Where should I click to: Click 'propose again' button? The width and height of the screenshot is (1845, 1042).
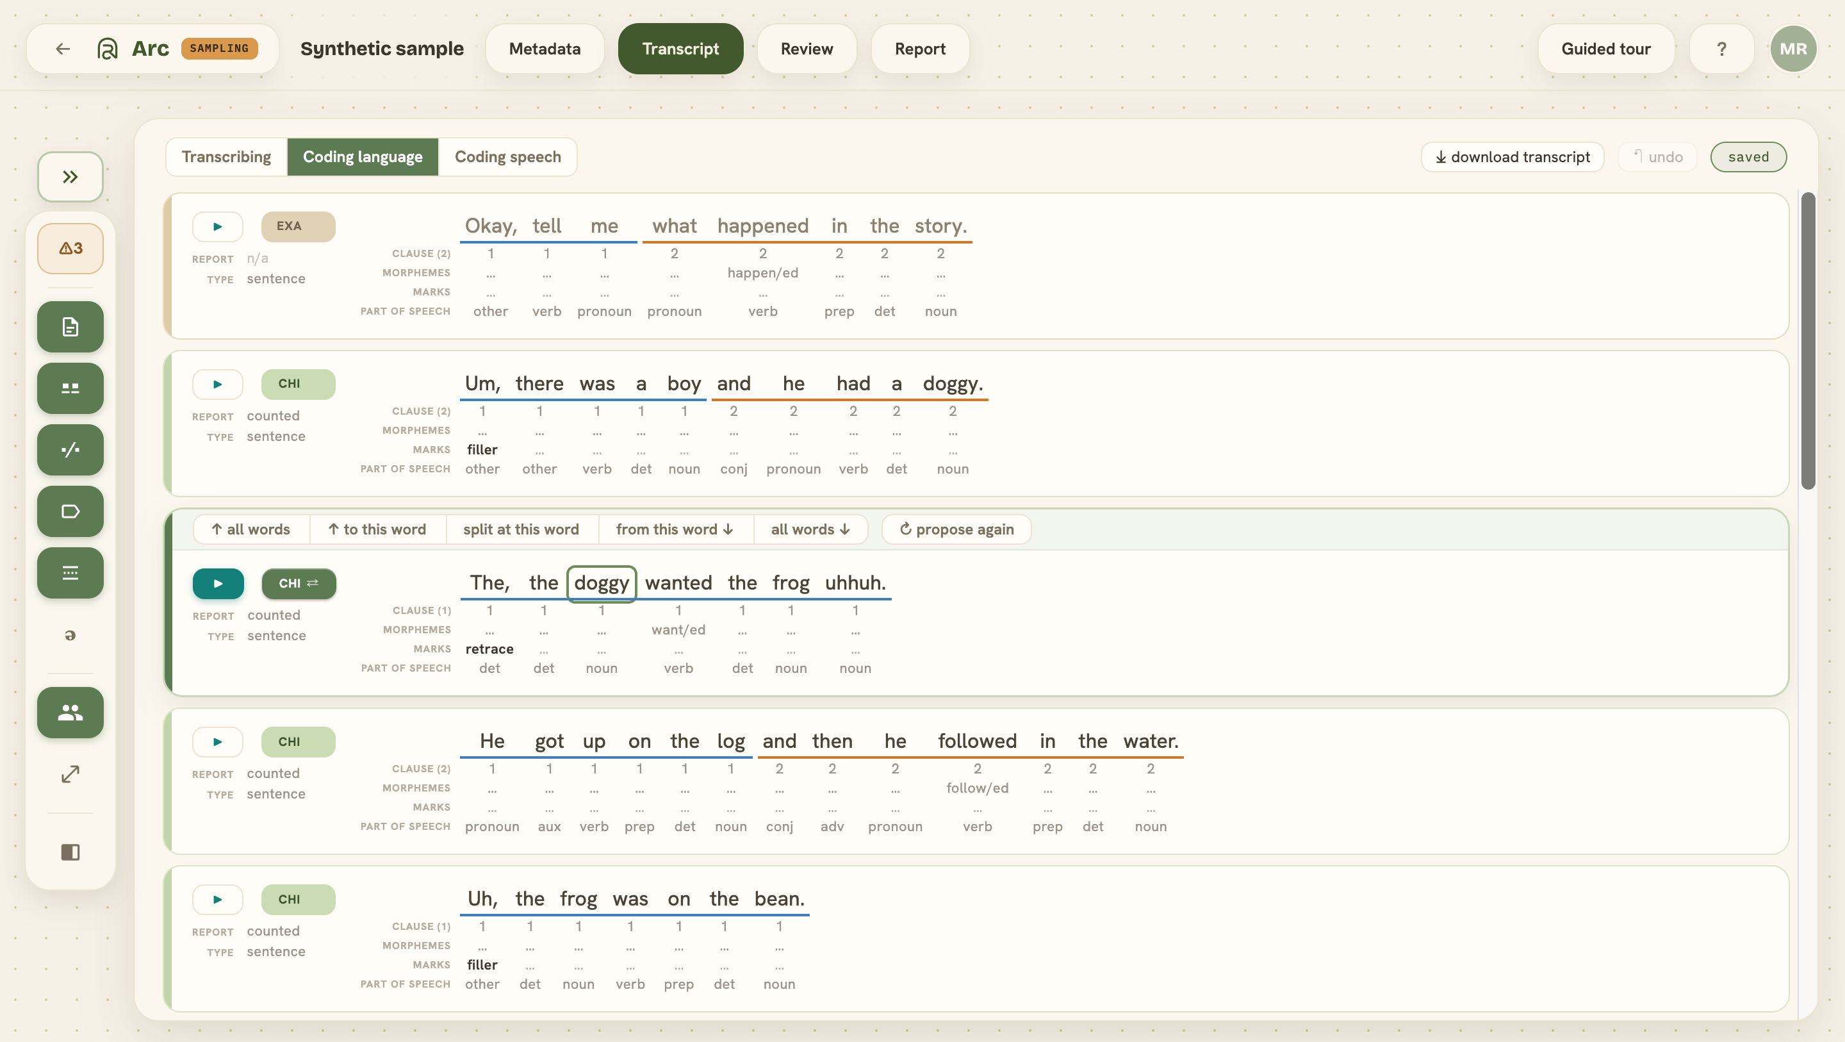coord(957,529)
